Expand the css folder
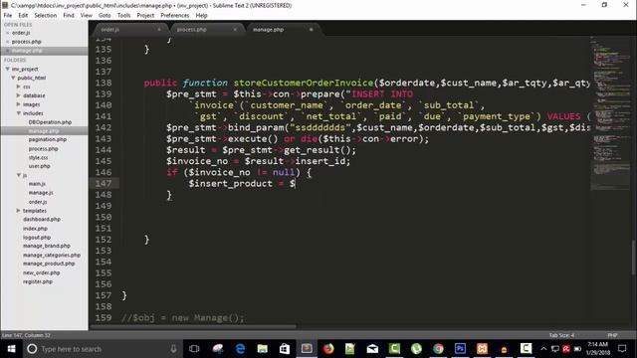The width and height of the screenshot is (637, 358). tap(19, 87)
